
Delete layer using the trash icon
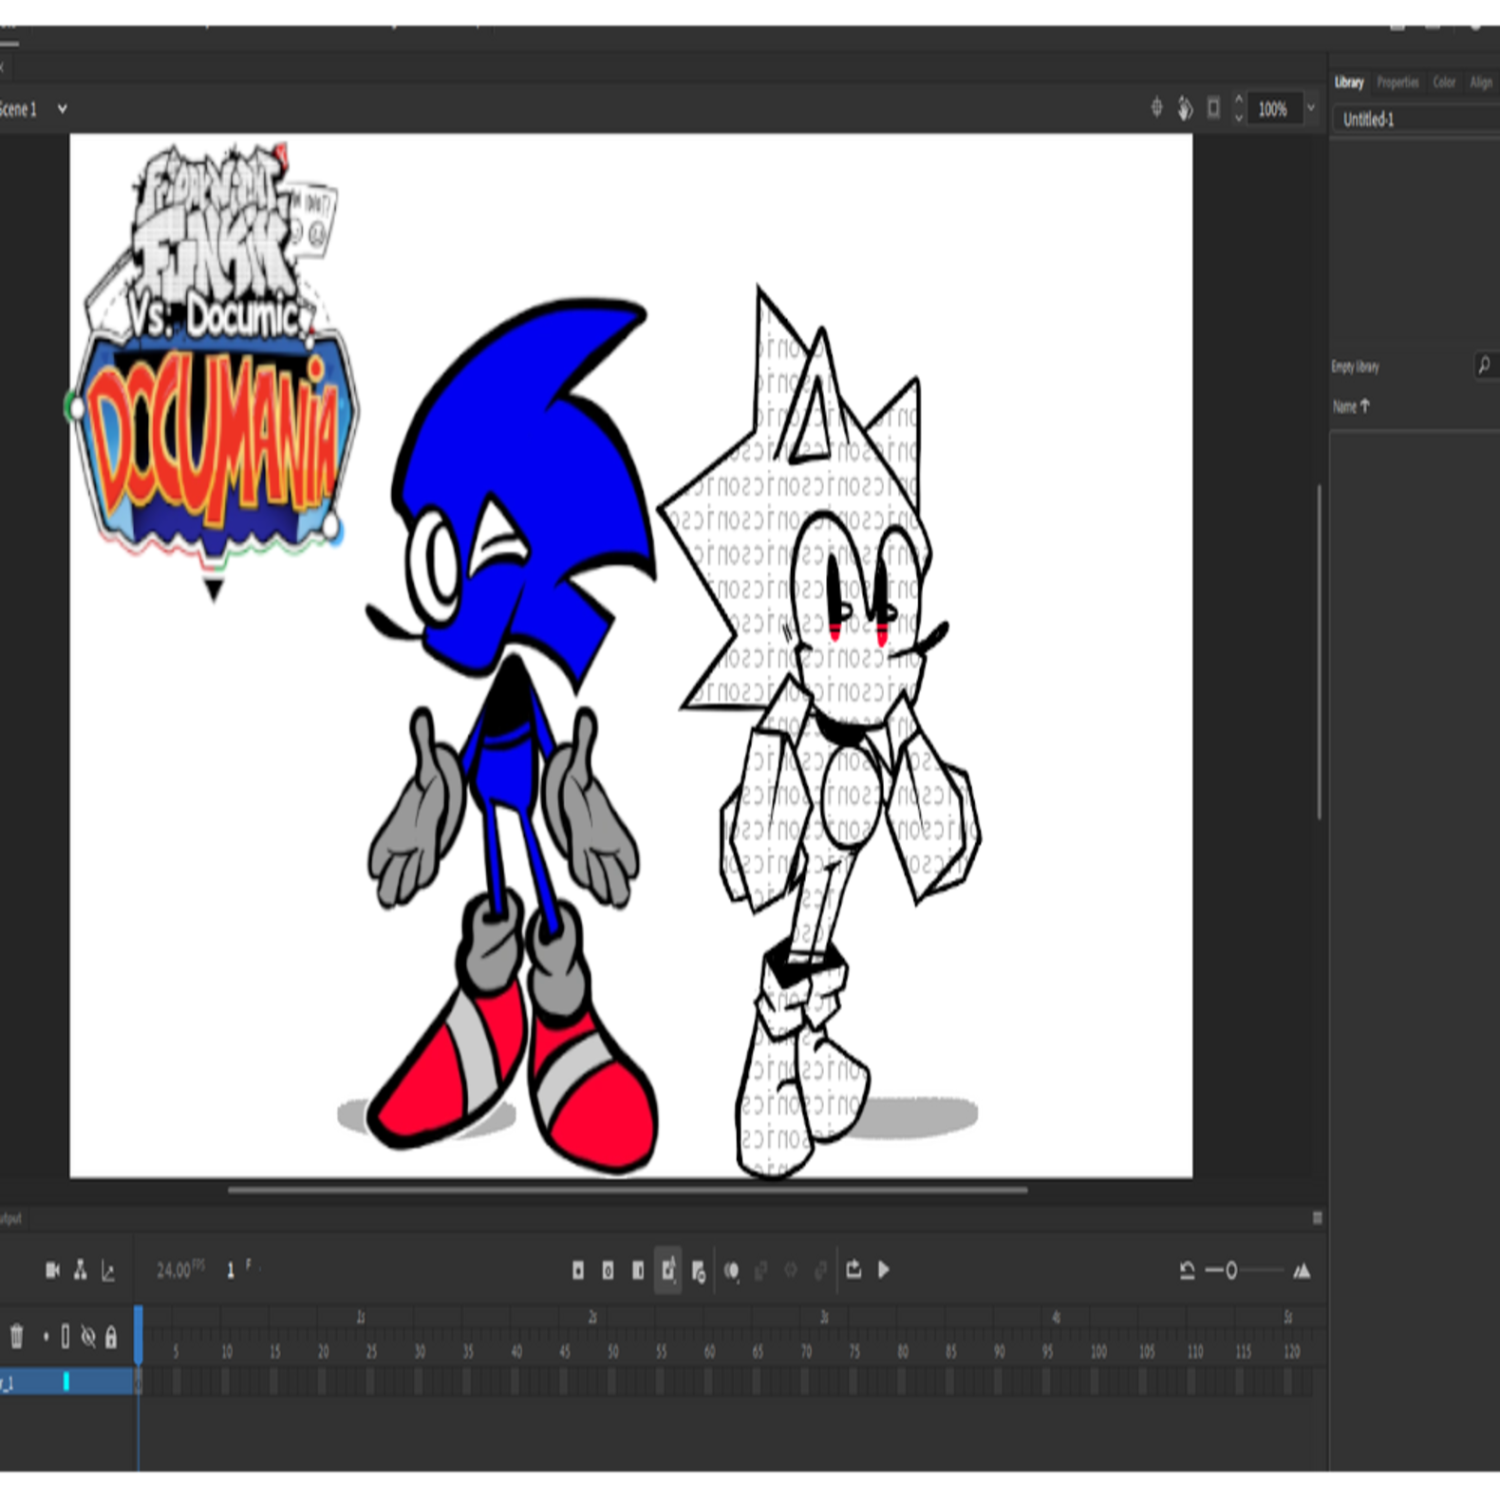coord(16,1337)
